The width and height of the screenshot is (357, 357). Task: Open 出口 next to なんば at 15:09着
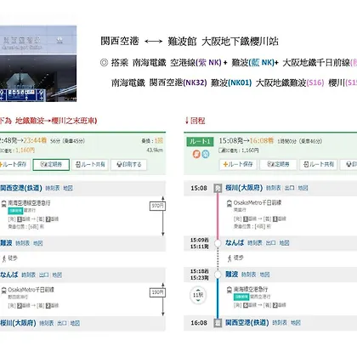[x=271, y=243]
